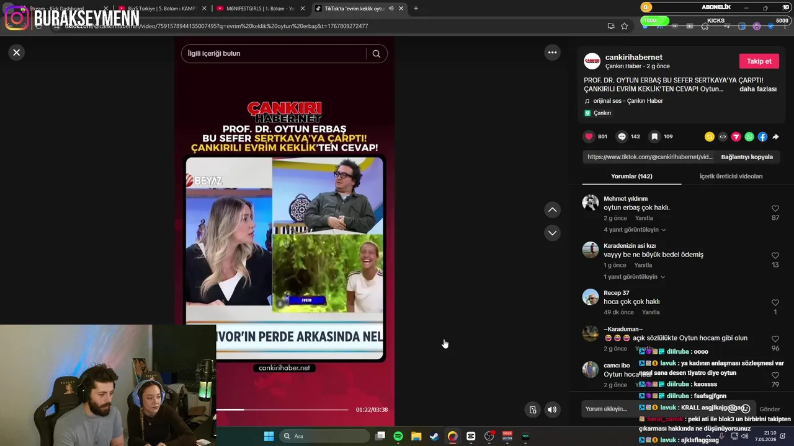
Task: Open Windows Start menu
Action: pyautogui.click(x=269, y=436)
